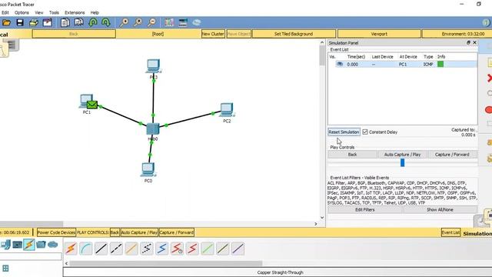Select the Hub0 device in workspace
492x277 pixels.
click(153, 129)
